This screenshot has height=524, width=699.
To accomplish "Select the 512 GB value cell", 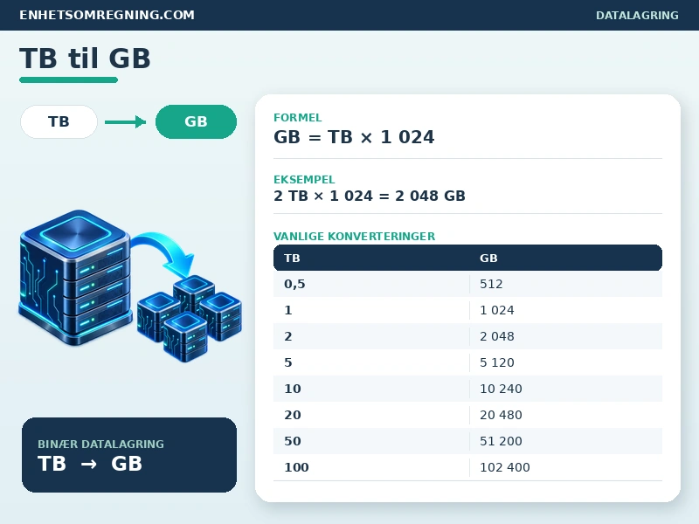I will point(491,284).
